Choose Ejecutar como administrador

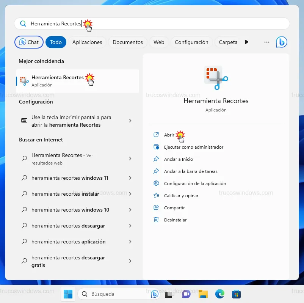click(193, 147)
